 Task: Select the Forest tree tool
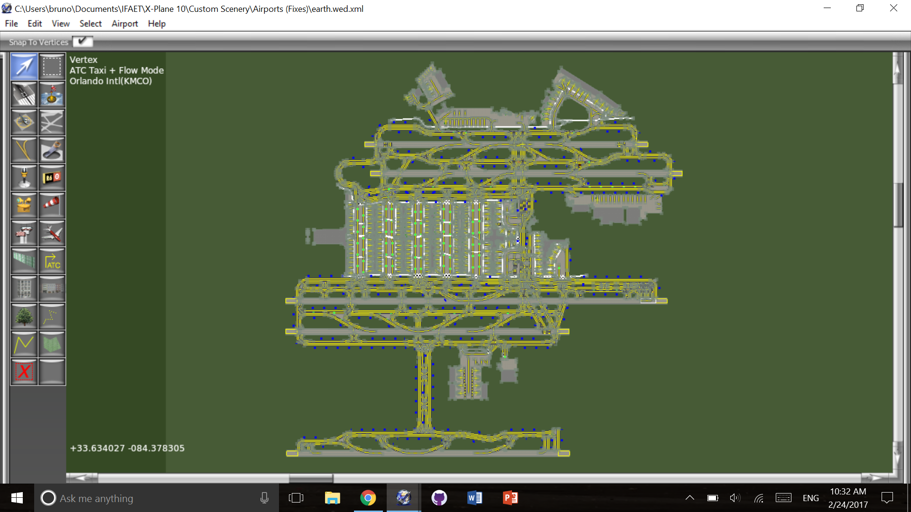[x=24, y=316]
